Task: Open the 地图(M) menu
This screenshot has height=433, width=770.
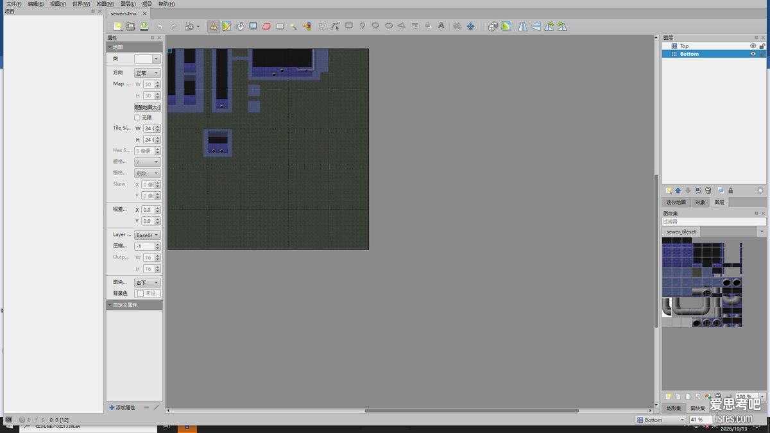Action: 105,4
